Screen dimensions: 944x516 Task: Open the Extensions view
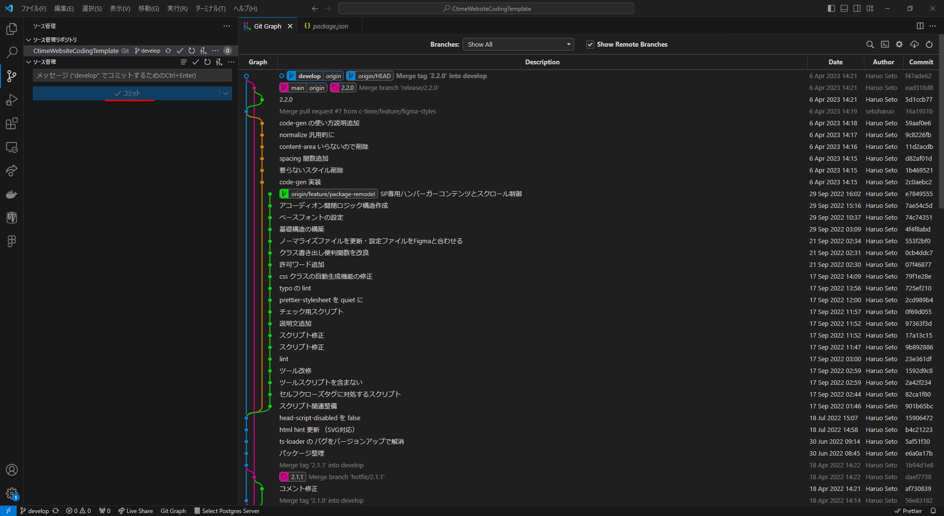[x=11, y=123]
